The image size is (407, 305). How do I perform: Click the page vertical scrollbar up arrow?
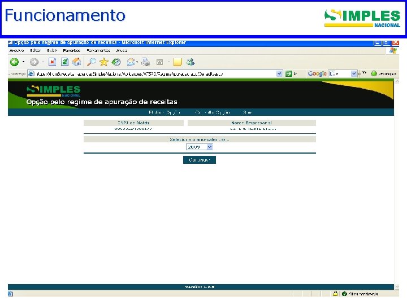tap(397, 81)
